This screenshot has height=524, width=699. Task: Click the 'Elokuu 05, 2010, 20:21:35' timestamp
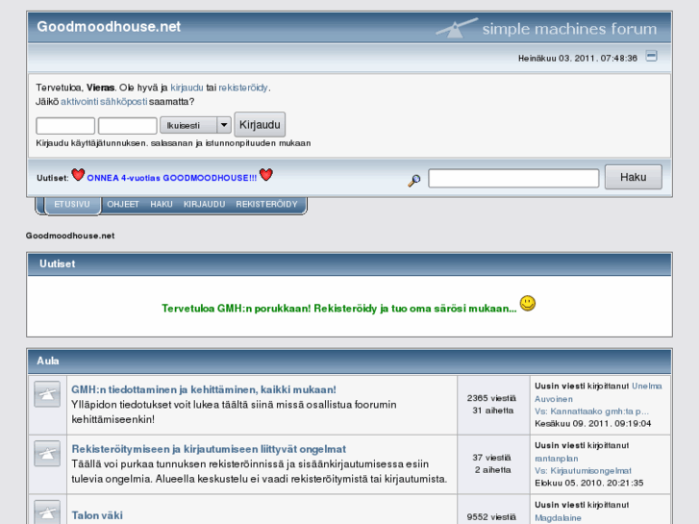tap(589, 483)
